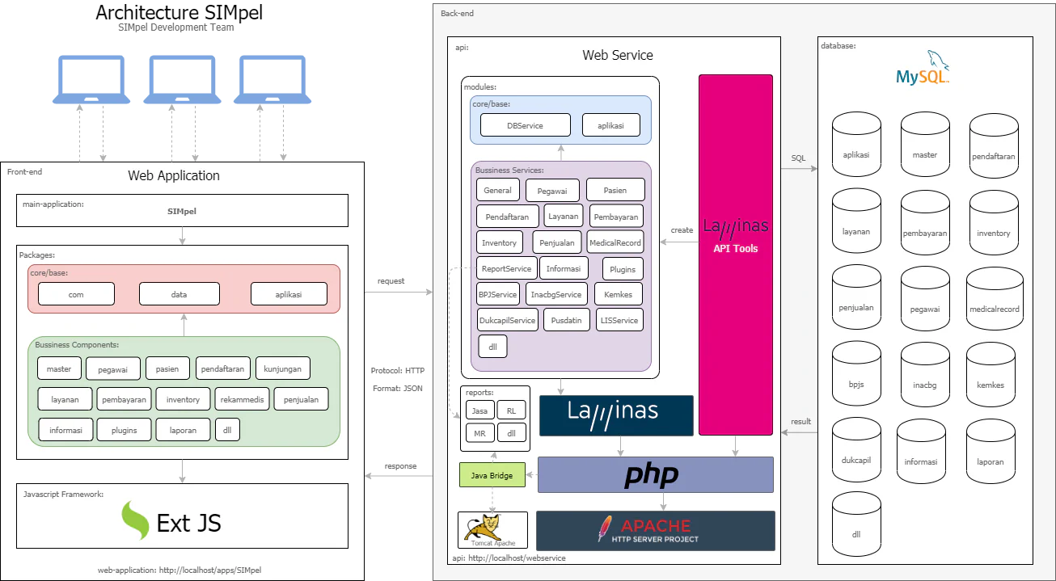
Task: Select the dark blue Laminas logo
Action: 616,415
